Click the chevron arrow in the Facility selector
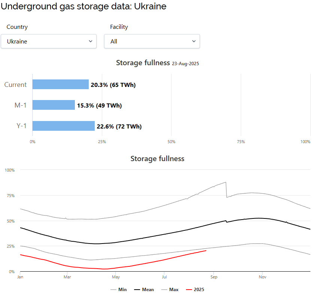Screen dimensions: 316x293 (x=194, y=41)
